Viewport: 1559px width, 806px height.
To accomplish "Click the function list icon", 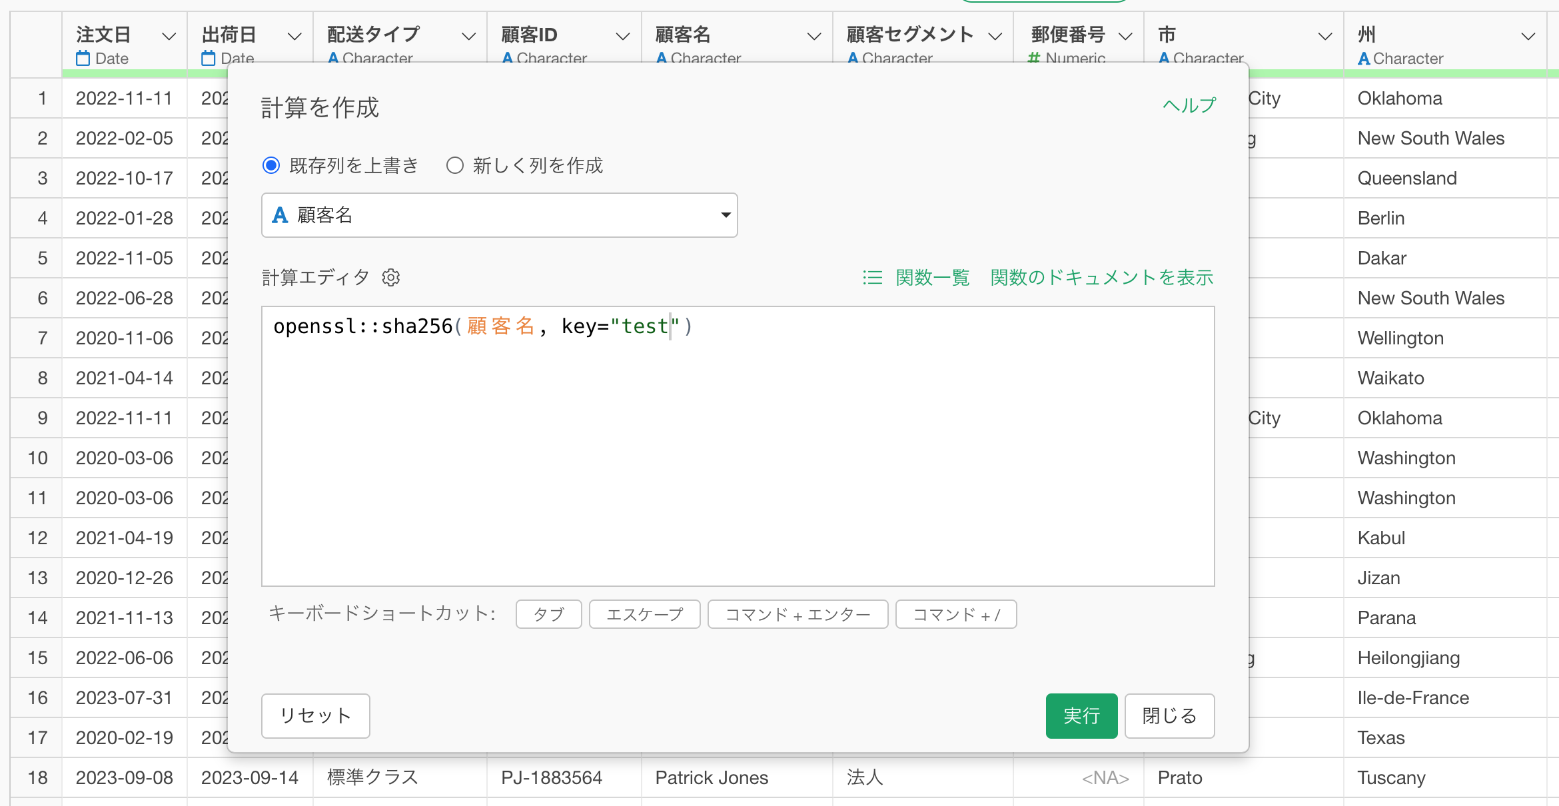I will (x=872, y=277).
